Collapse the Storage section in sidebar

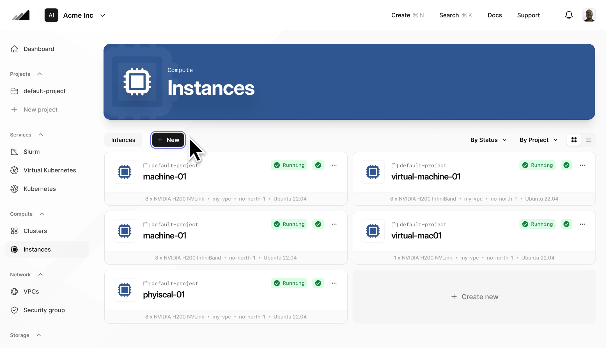(39, 335)
